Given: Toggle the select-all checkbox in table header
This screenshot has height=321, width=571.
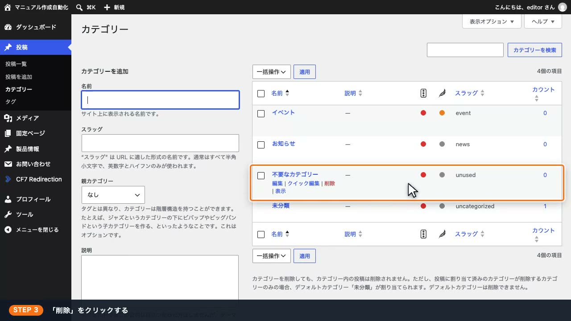Looking at the screenshot, I should click(x=261, y=94).
